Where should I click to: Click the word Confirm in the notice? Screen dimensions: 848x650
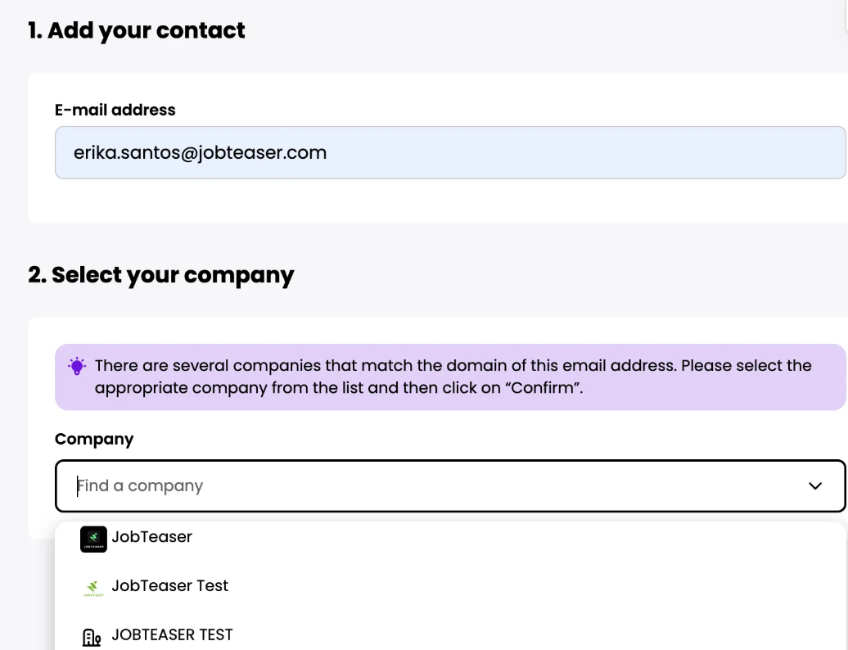coord(546,387)
